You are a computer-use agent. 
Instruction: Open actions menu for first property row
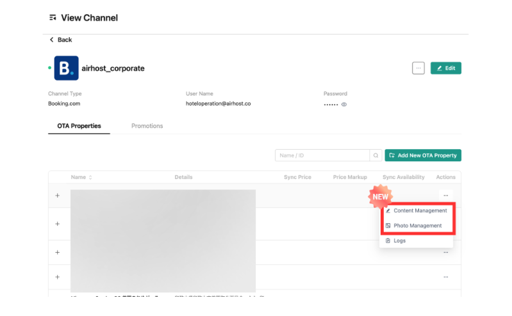[x=446, y=196]
